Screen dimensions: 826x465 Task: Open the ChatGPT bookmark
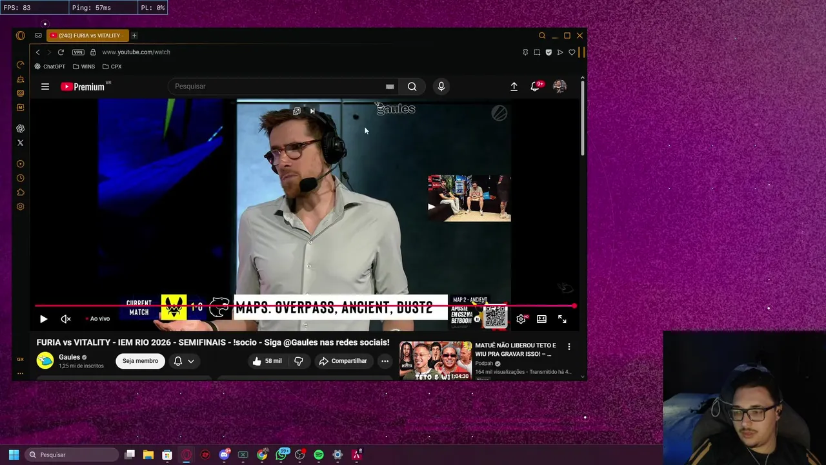(x=50, y=67)
